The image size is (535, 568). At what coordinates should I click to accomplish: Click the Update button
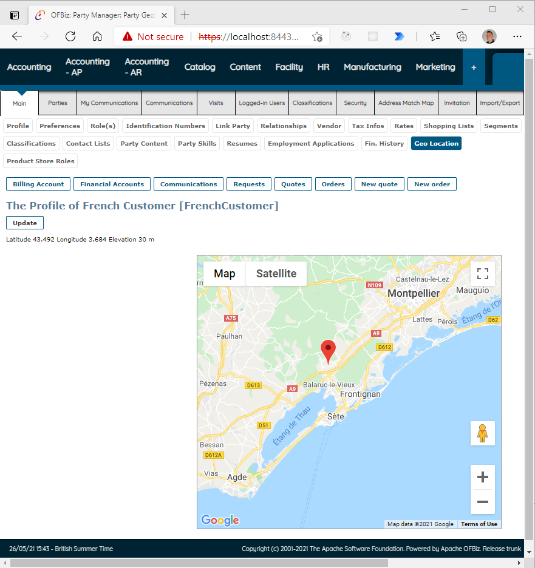[x=25, y=223]
